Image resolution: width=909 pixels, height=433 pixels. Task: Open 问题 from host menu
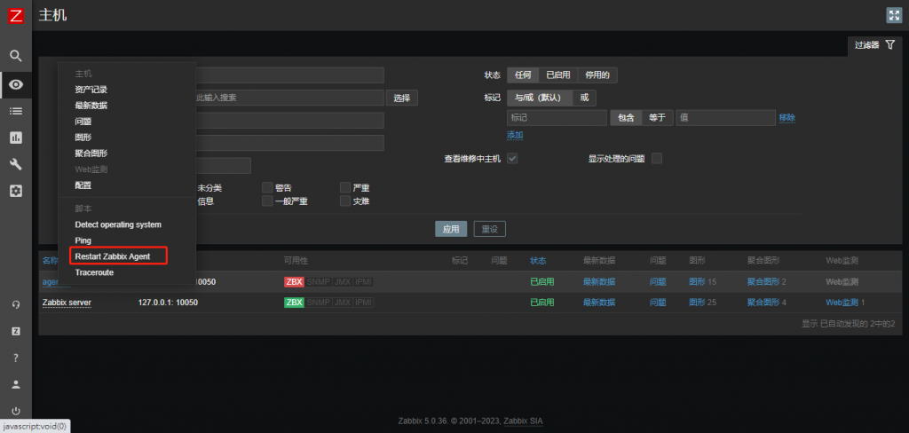[83, 122]
